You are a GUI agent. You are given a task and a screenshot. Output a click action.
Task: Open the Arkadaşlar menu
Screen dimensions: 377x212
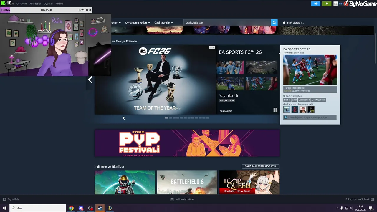click(x=35, y=4)
